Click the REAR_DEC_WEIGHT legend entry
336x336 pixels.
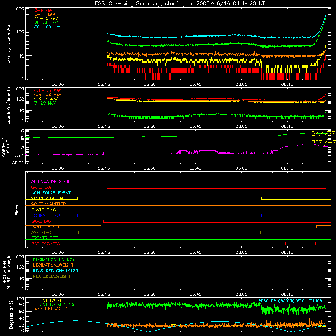(52, 276)
